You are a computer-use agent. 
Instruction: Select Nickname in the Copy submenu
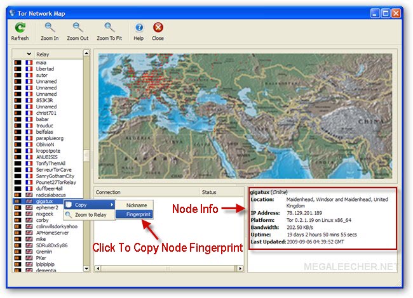[134, 205]
